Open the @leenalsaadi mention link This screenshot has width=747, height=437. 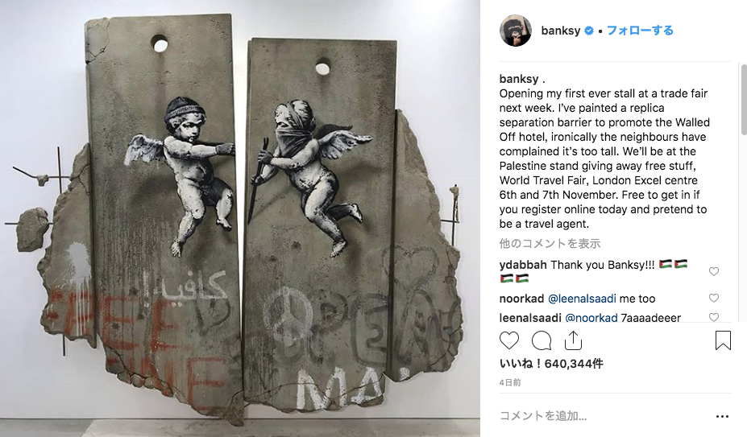pos(582,299)
